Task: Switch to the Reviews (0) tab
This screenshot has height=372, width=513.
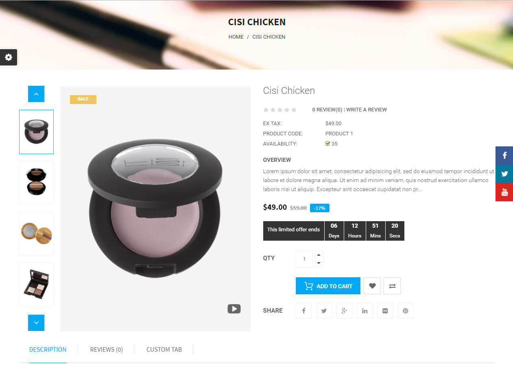Action: pos(107,349)
